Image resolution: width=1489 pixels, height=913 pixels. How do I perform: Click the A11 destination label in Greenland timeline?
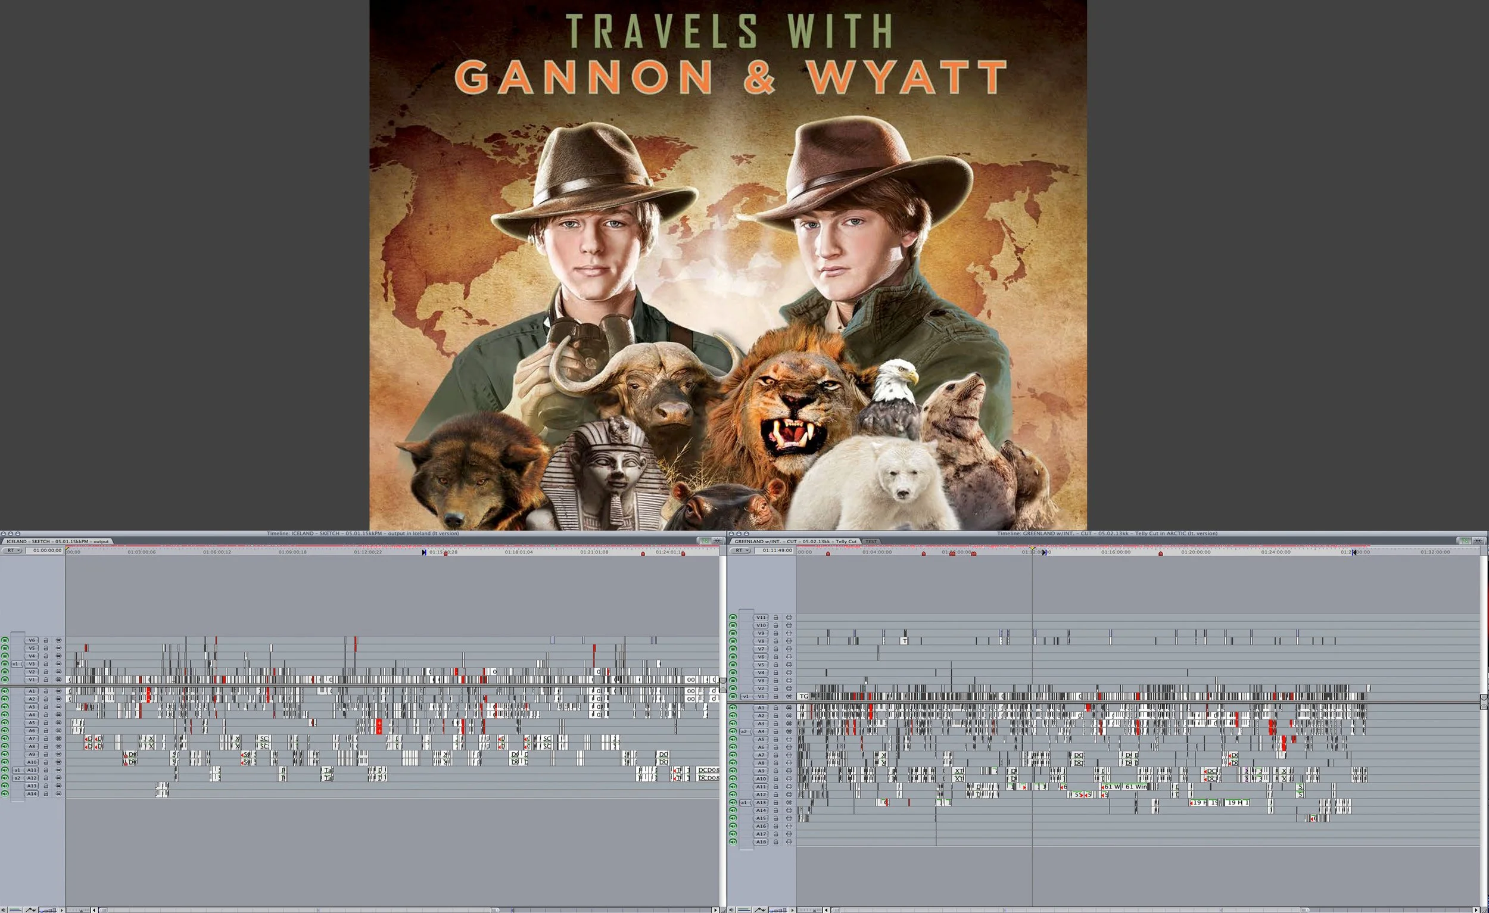click(x=761, y=787)
